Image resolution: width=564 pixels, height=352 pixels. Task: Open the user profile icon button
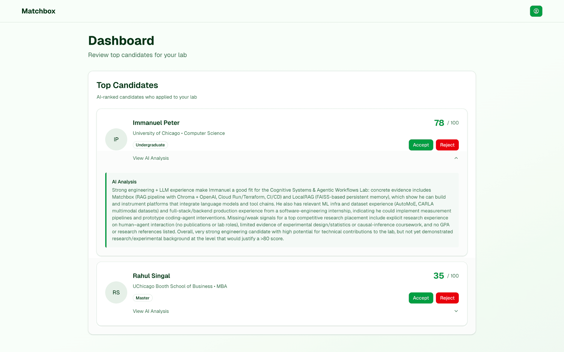[x=536, y=11]
